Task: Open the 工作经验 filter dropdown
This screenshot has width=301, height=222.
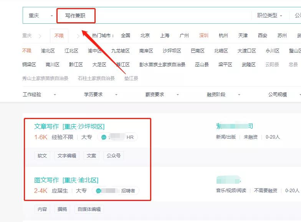Action: [39, 95]
